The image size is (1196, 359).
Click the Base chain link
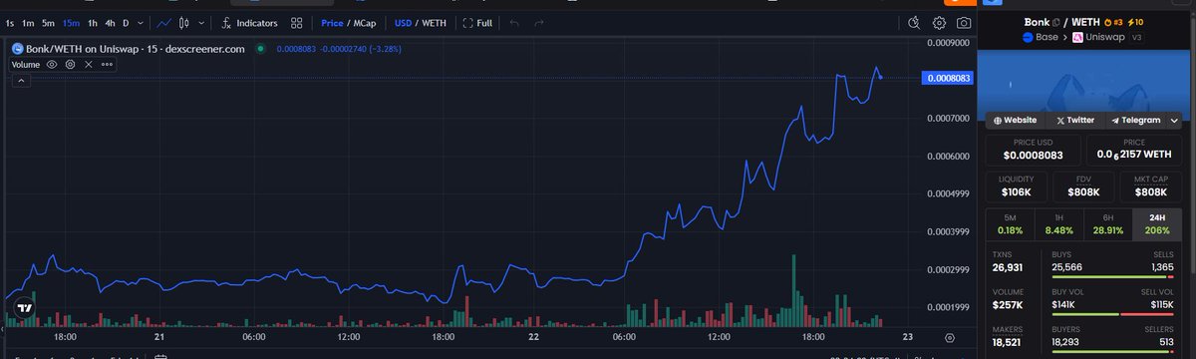coord(1041,38)
